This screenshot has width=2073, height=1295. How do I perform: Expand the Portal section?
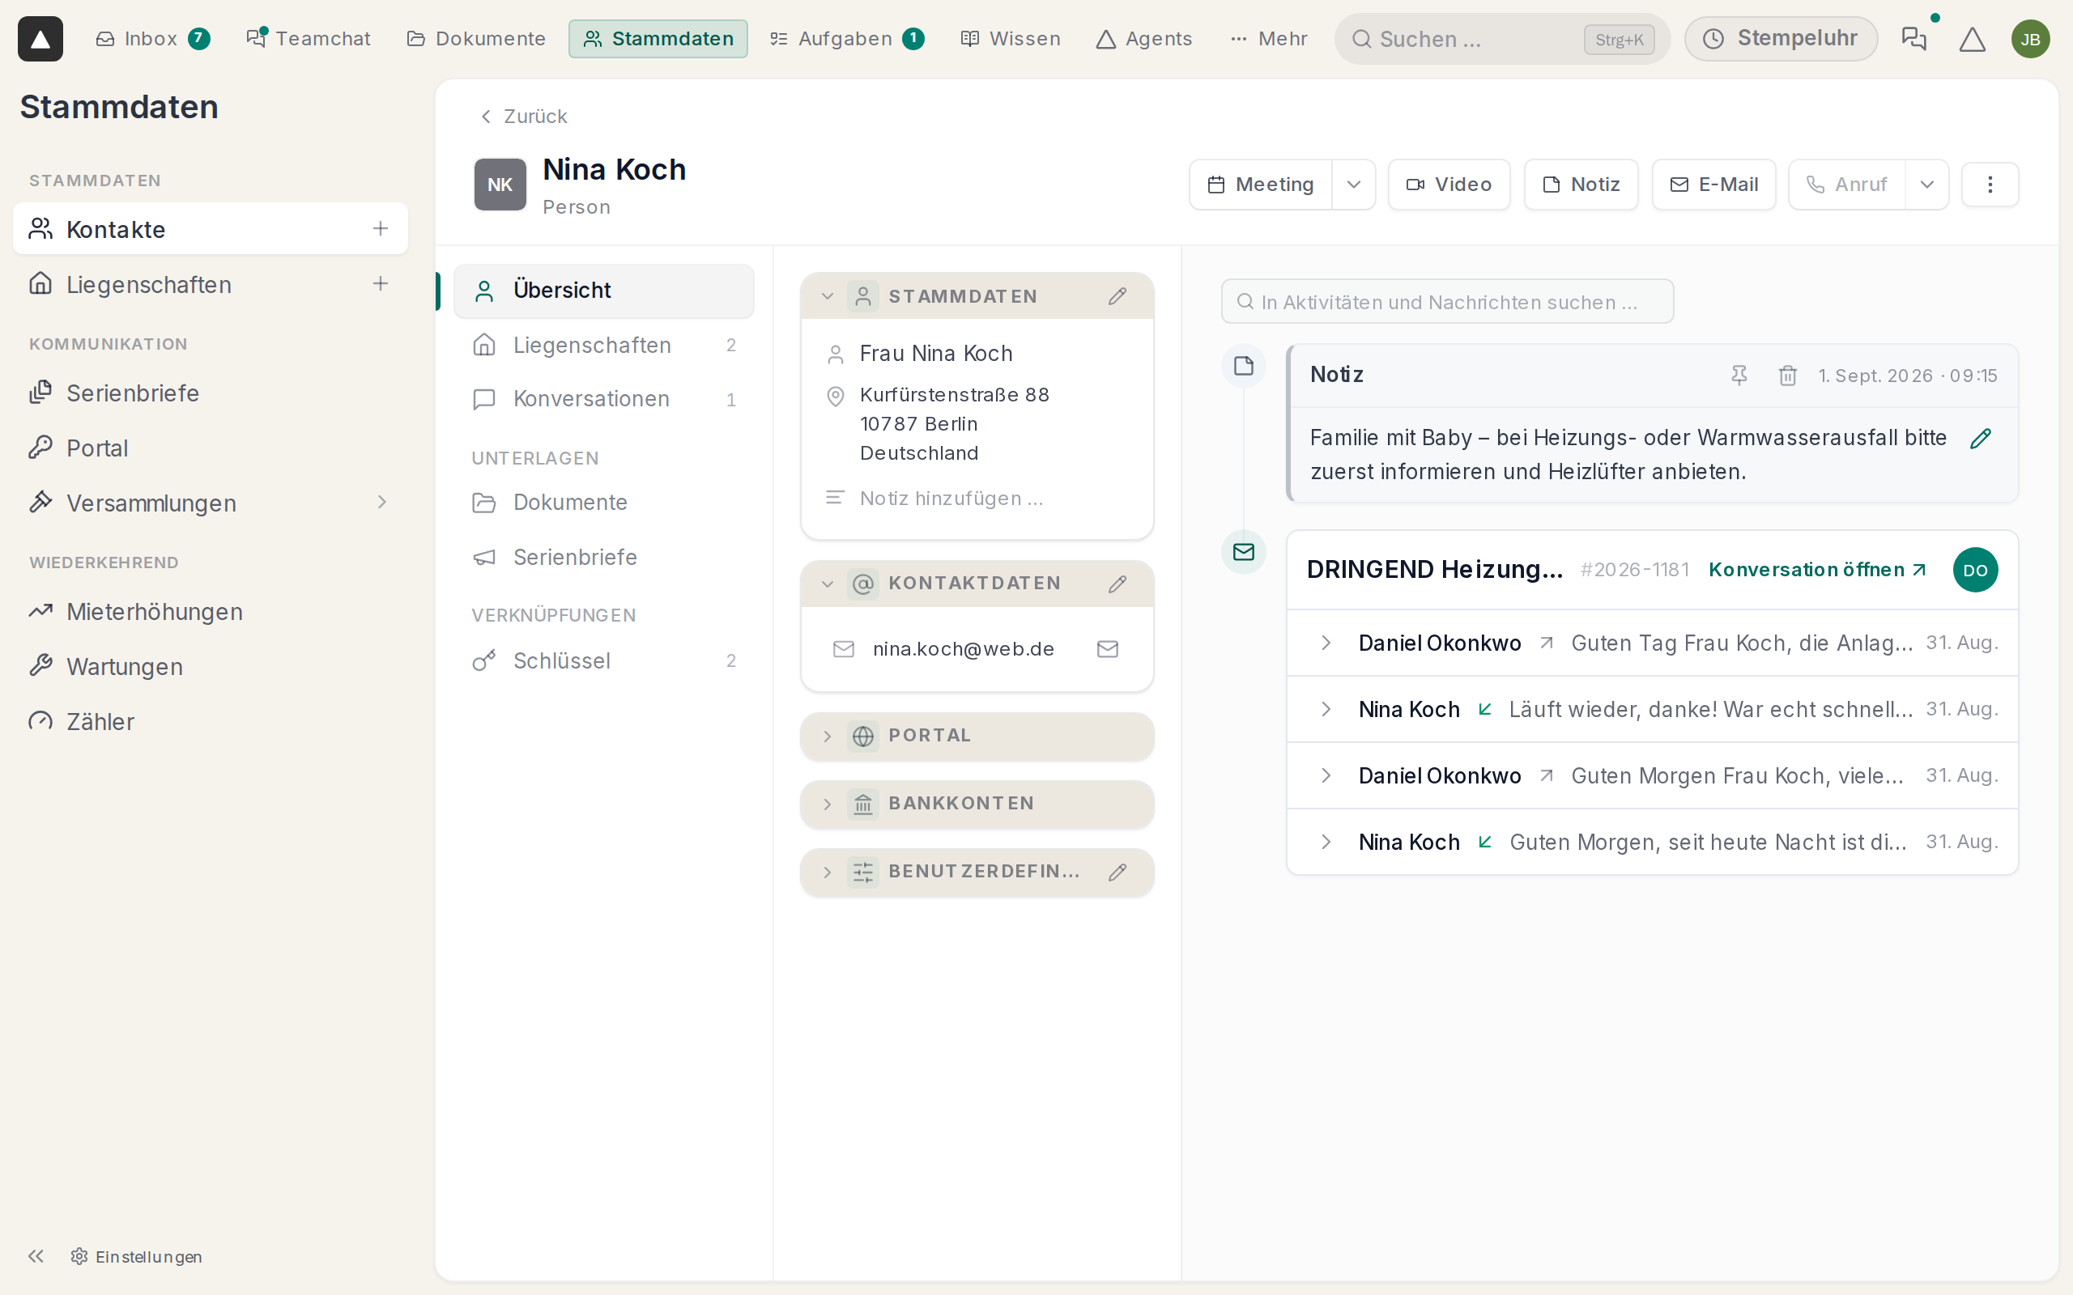977,736
